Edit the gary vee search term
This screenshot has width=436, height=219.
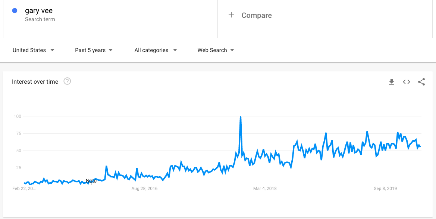point(39,11)
